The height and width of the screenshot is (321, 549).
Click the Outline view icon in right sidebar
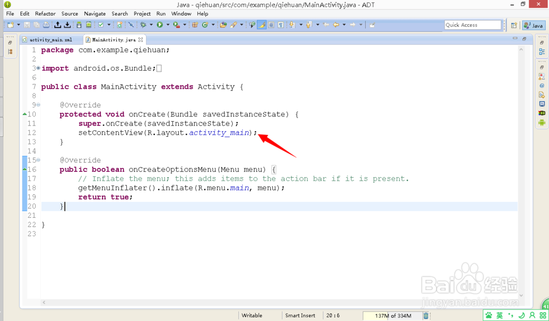point(542,52)
